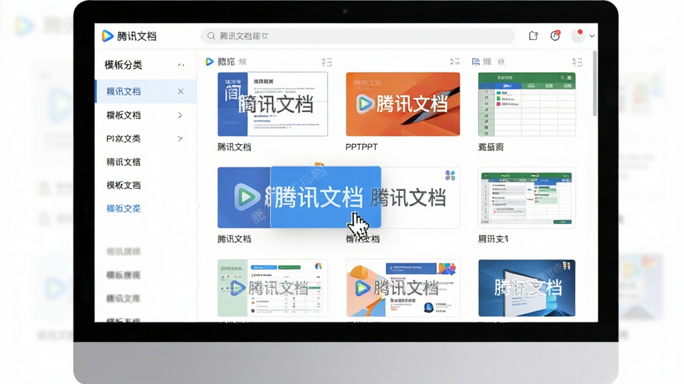Image resolution: width=684 pixels, height=384 pixels.
Task: Click the small blue play icon above the templates
Action: (x=209, y=62)
